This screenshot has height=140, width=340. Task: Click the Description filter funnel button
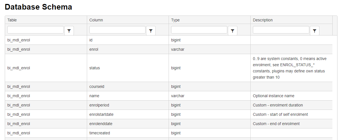tap(315, 31)
